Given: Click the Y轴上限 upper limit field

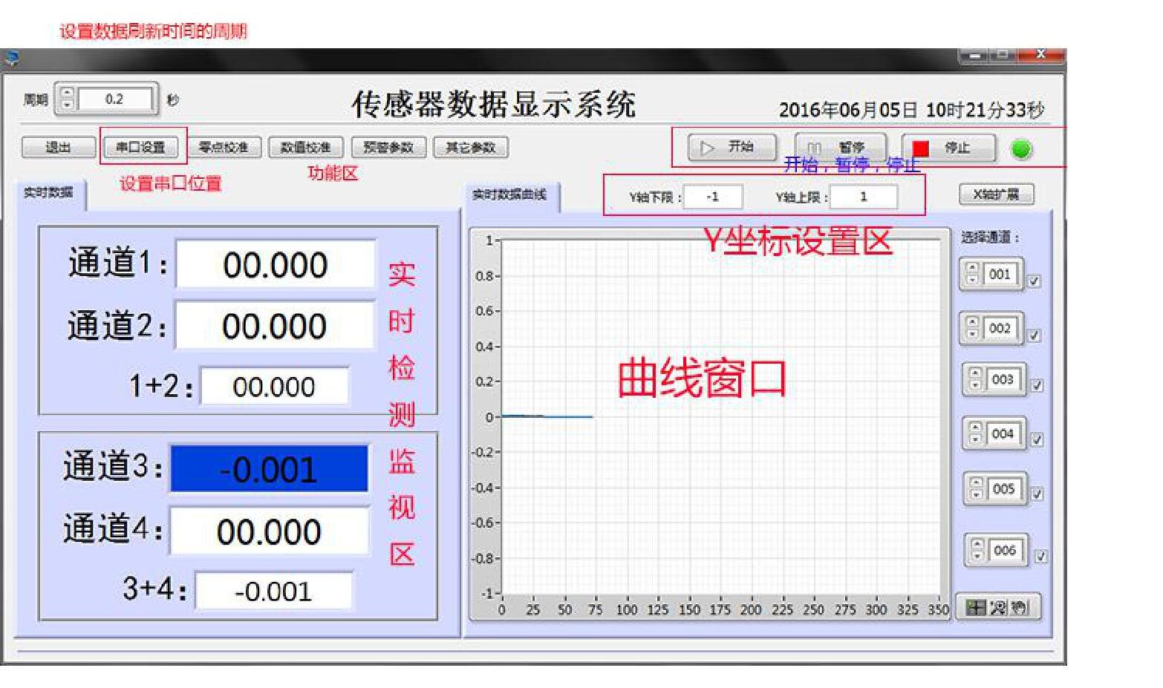Looking at the screenshot, I should (x=863, y=197).
